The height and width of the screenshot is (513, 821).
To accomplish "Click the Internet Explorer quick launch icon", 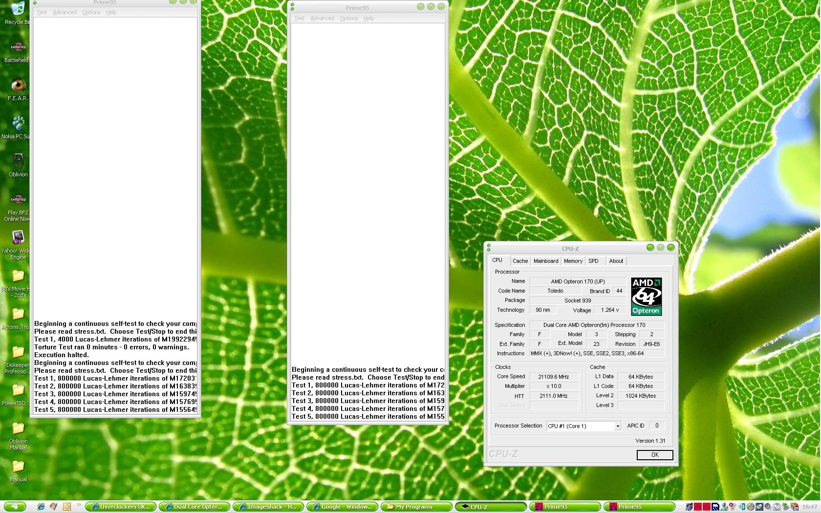I will [x=41, y=507].
